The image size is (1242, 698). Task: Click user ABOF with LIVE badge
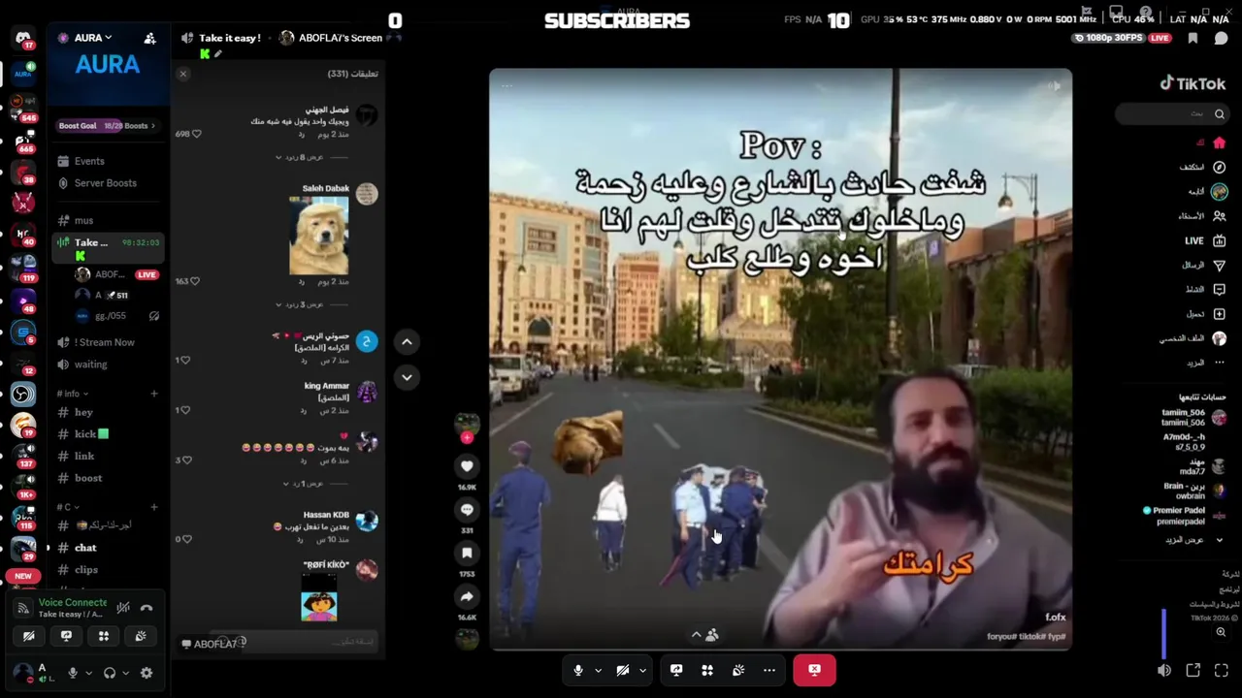116,274
